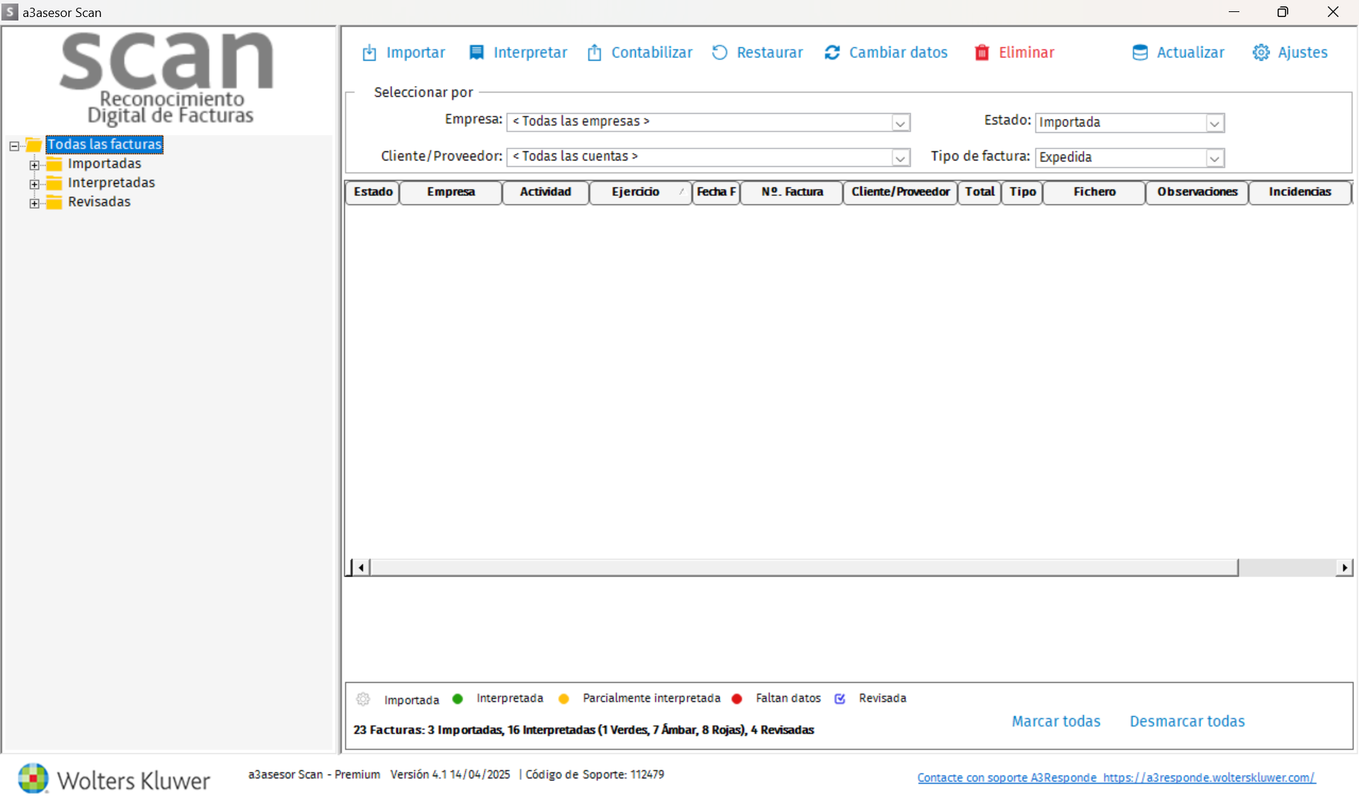Click the Restaurar circular arrow icon

click(719, 53)
